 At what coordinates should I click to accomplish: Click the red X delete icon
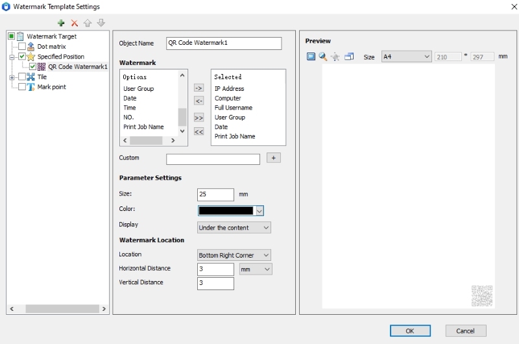pyautogui.click(x=75, y=23)
